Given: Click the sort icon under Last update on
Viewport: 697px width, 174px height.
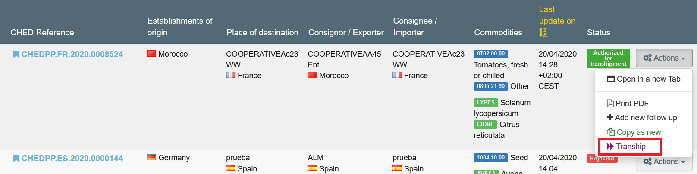Looking at the screenshot, I should tap(543, 32).
